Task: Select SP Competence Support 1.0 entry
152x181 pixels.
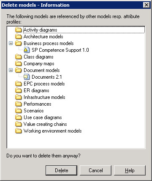Action: 60,50
